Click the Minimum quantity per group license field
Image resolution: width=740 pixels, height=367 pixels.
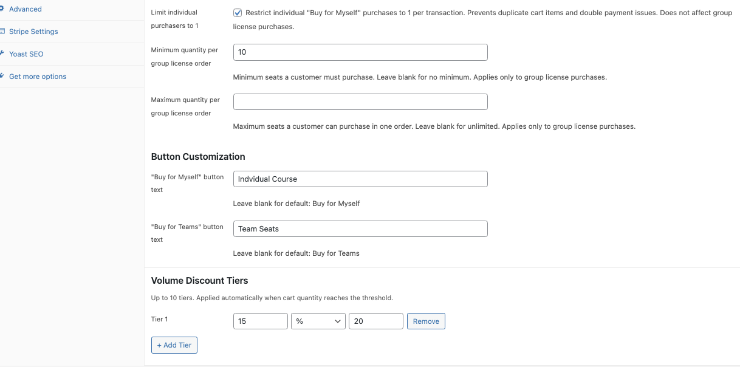[x=360, y=52]
